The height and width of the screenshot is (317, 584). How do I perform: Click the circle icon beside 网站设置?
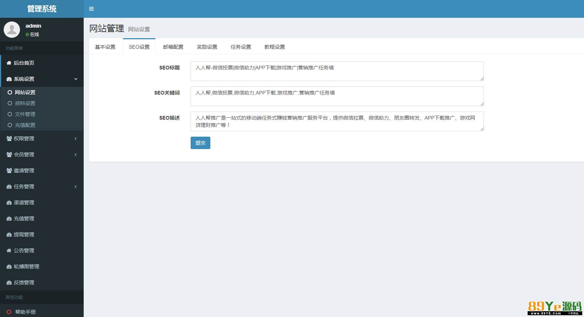tap(10, 92)
